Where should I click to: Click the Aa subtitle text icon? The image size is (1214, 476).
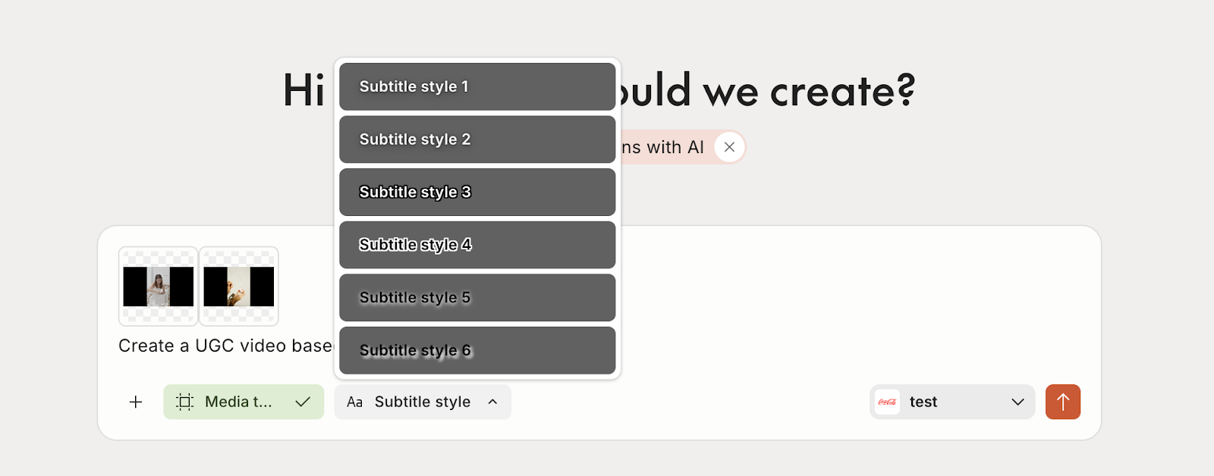coord(354,402)
